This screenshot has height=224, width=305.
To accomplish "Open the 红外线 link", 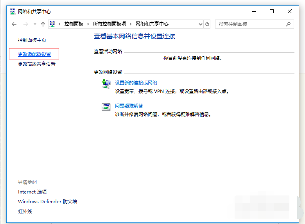I will pyautogui.click(x=25, y=211).
